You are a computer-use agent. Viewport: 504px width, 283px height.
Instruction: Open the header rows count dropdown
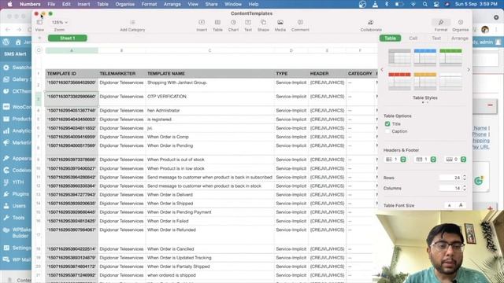pos(395,160)
